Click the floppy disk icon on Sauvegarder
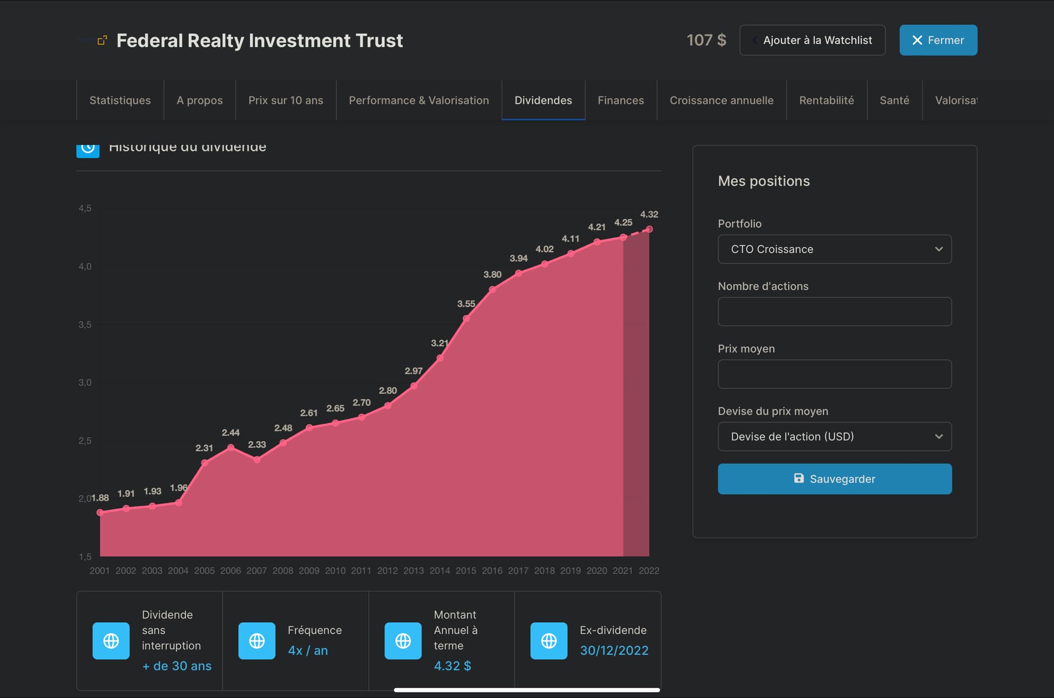 (x=799, y=479)
